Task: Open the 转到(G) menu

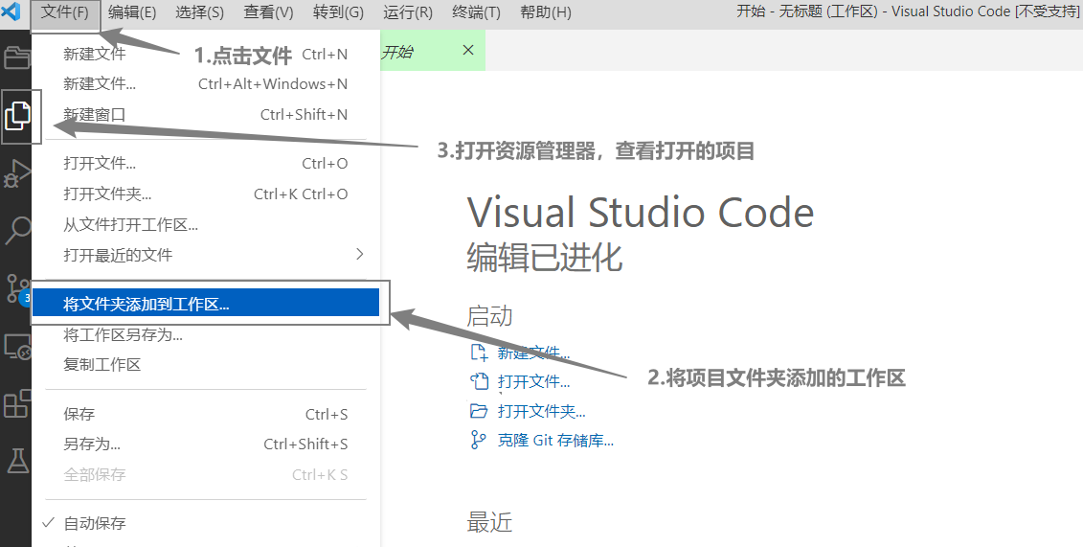Action: pyautogui.click(x=338, y=11)
